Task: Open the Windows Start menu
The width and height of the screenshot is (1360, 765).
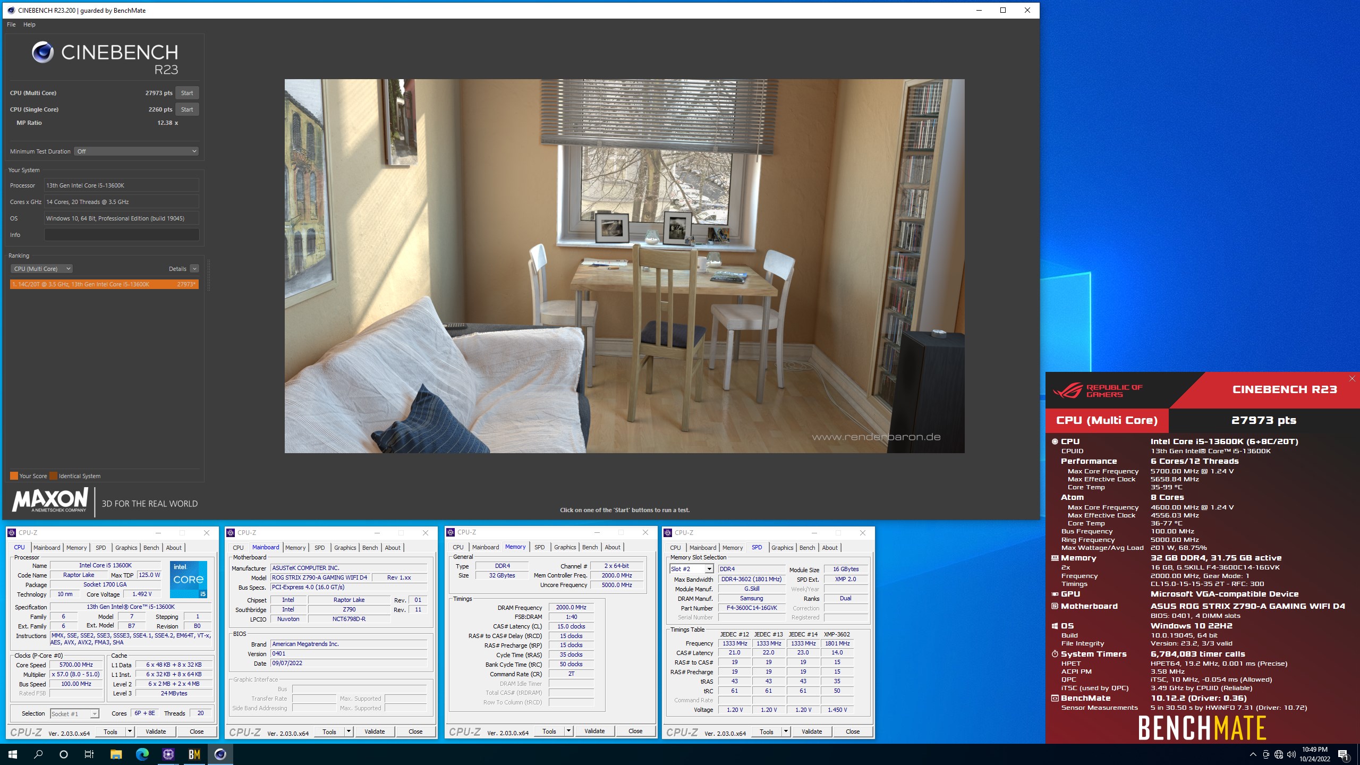Action: point(13,754)
